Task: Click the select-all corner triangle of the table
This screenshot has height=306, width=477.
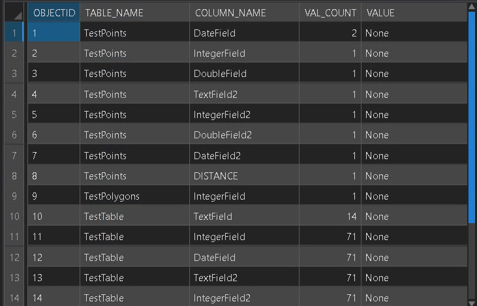Action: 14,12
